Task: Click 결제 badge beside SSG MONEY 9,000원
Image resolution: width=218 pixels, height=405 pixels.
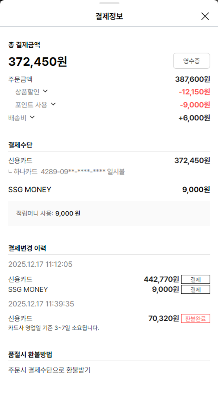Action: [195, 290]
